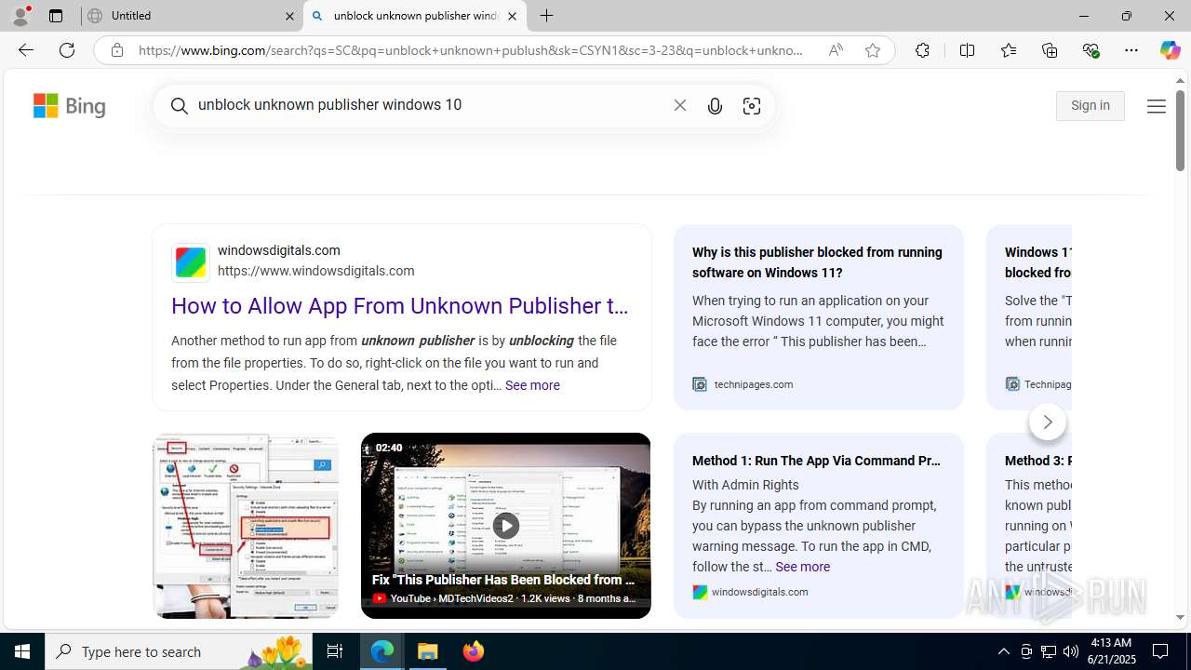Open Method 1 Run The App card title

(817, 461)
